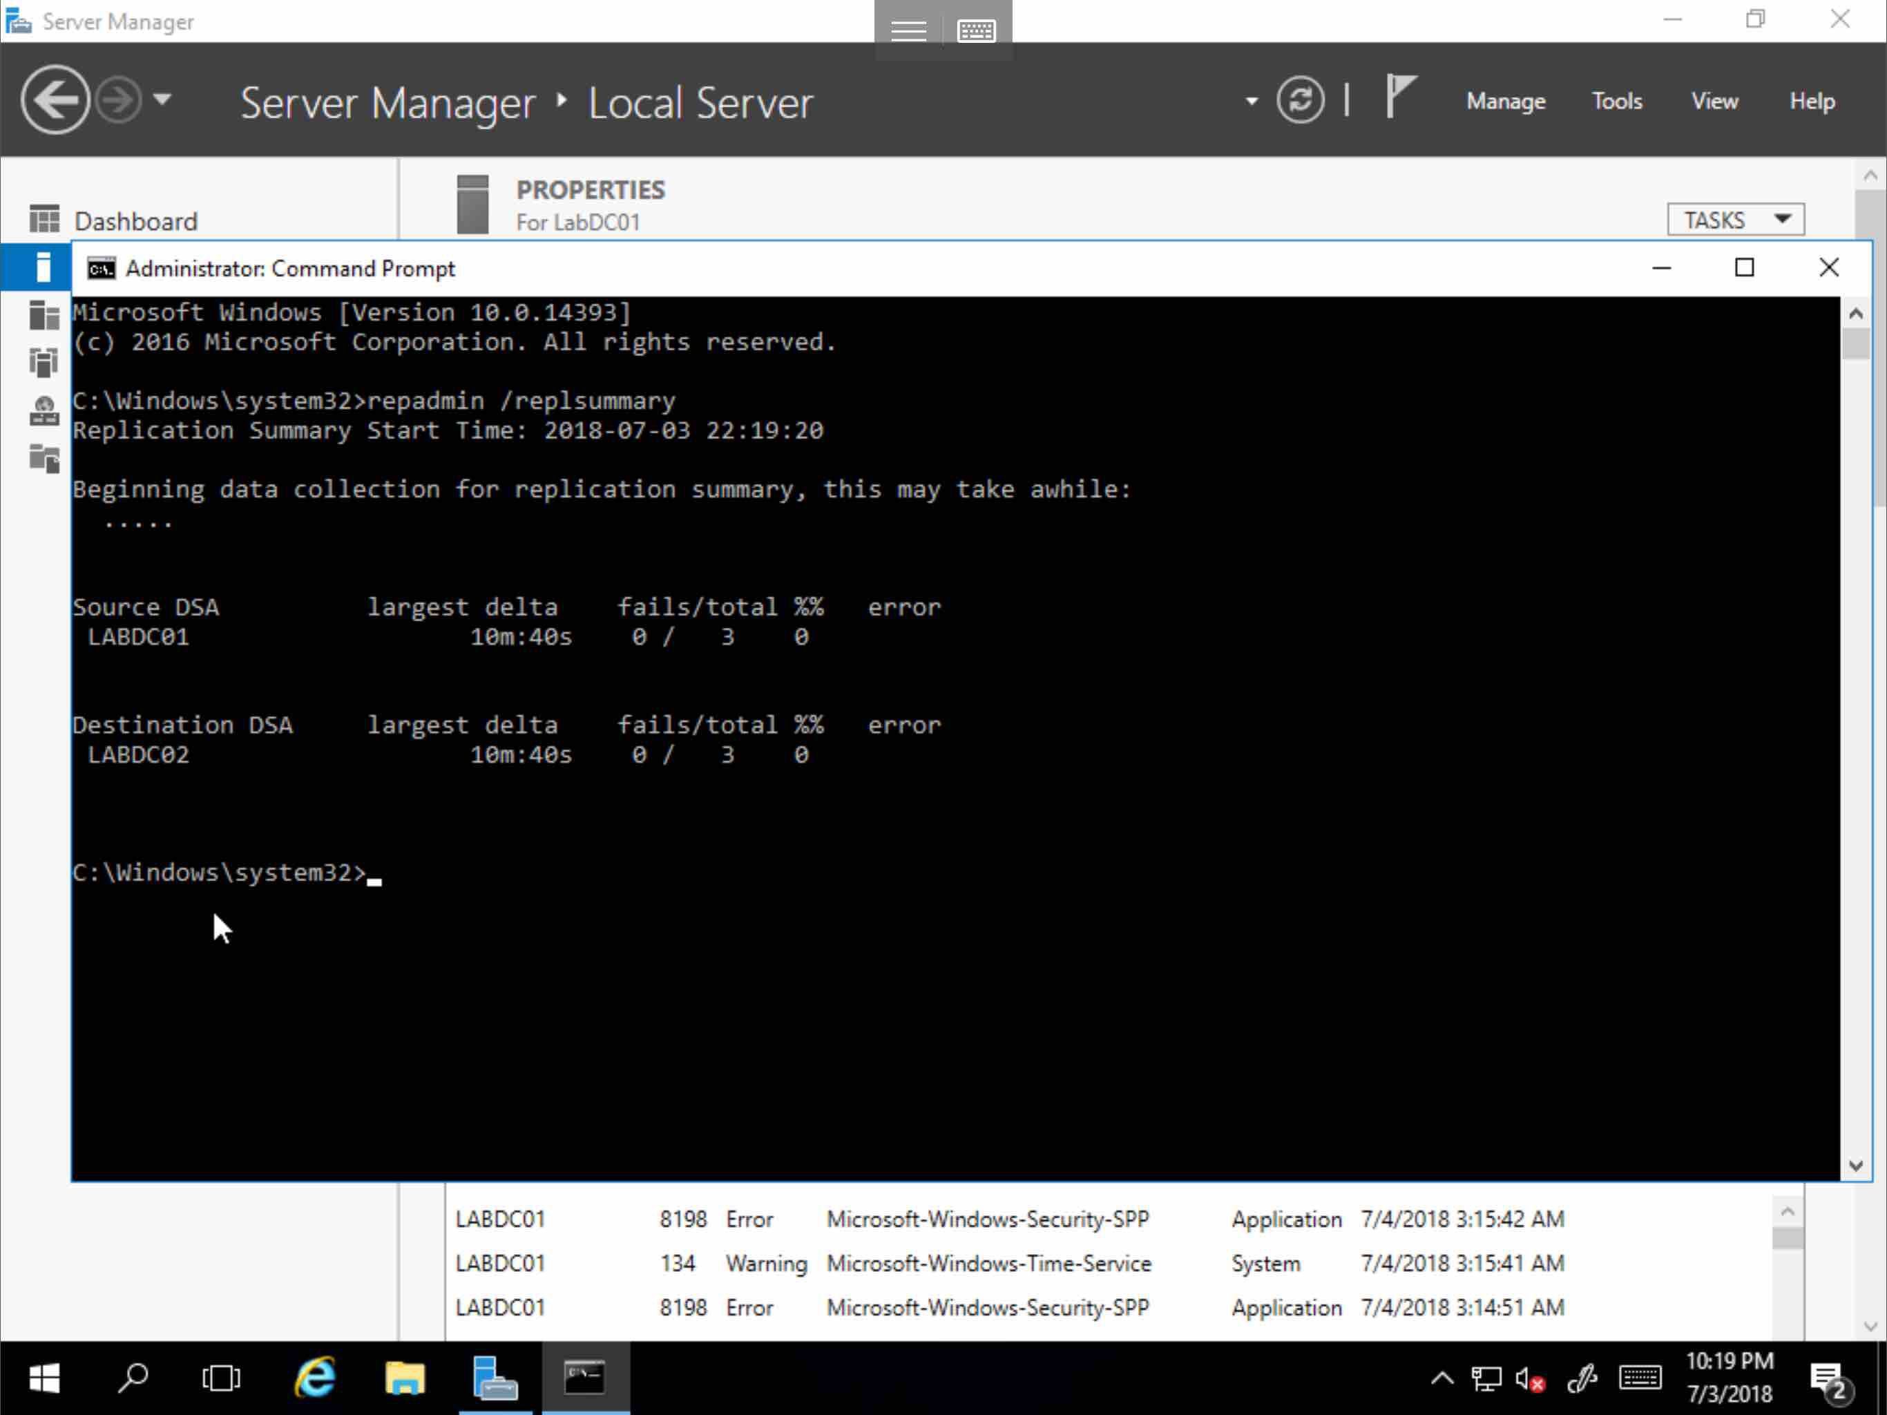
Task: Open the touch keyboard tray icon
Action: coord(1640,1378)
